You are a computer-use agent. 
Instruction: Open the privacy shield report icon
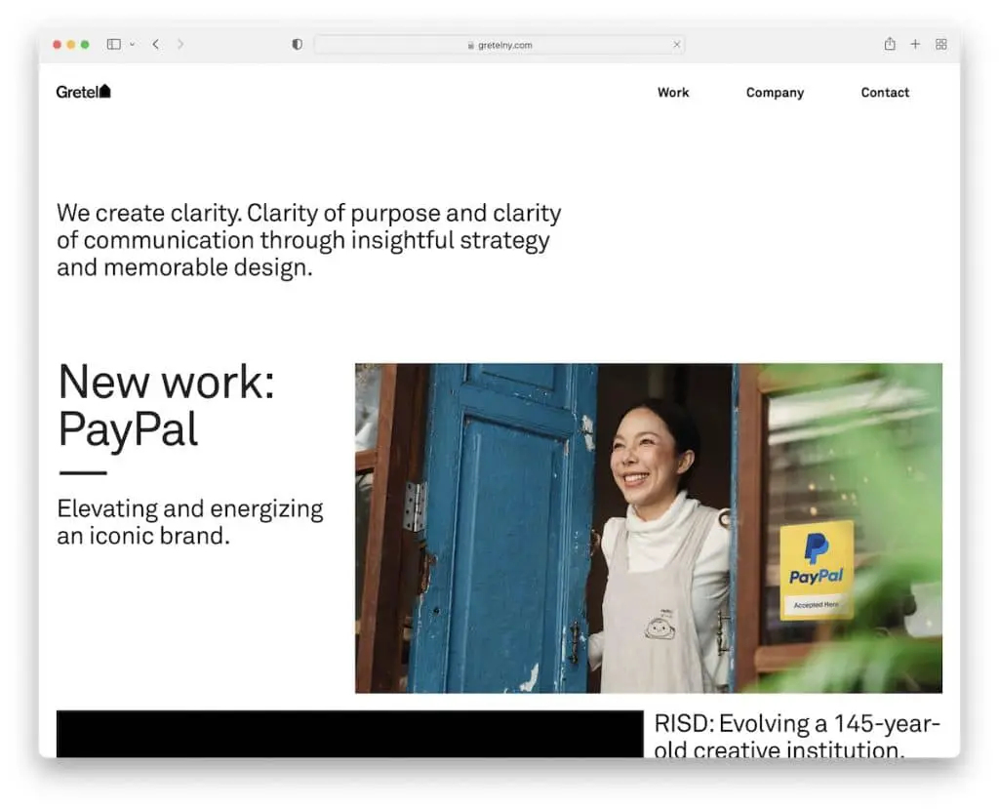tap(297, 44)
